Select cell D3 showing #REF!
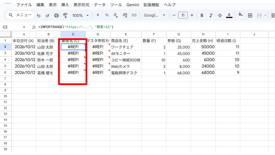This screenshot has width=275, height=155. (98, 53)
